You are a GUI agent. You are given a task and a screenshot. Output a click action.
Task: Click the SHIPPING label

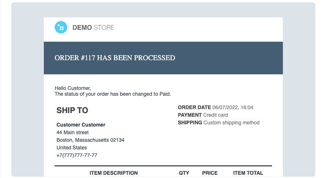pyautogui.click(x=190, y=123)
